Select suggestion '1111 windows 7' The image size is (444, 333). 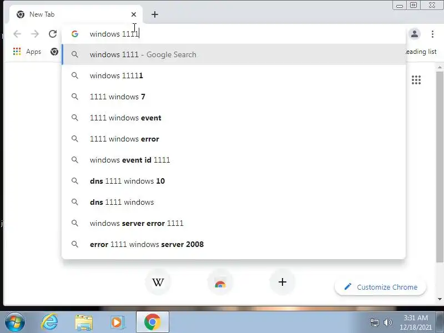click(234, 97)
